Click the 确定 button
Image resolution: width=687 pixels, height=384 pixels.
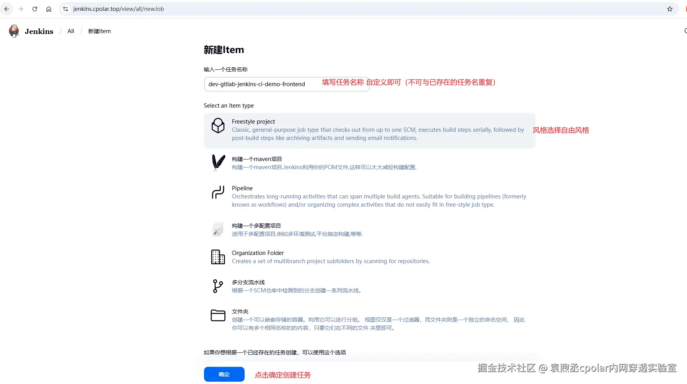pos(224,374)
